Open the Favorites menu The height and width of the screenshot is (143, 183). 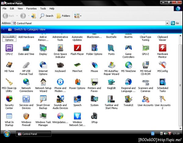click(x=31, y=9)
